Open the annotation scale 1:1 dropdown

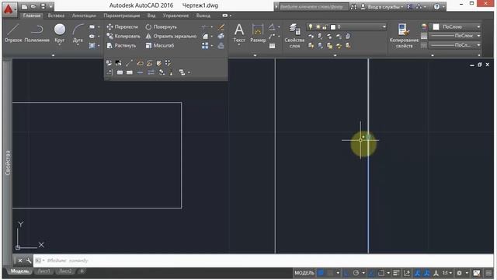coord(447,273)
